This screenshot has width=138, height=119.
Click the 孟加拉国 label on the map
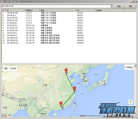[x=23, y=105]
